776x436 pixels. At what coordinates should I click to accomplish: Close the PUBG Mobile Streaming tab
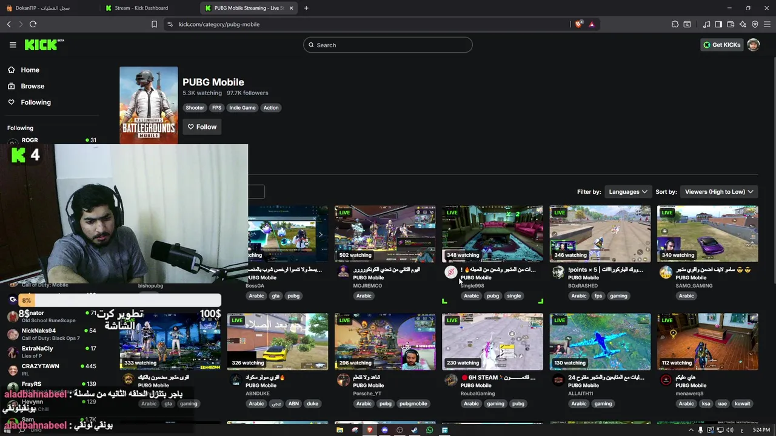291,8
